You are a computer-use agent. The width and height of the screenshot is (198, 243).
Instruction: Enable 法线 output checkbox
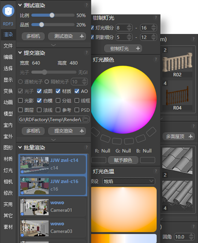(39, 110)
